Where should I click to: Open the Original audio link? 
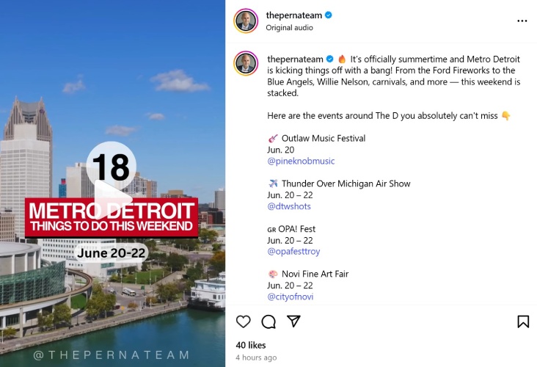point(289,27)
